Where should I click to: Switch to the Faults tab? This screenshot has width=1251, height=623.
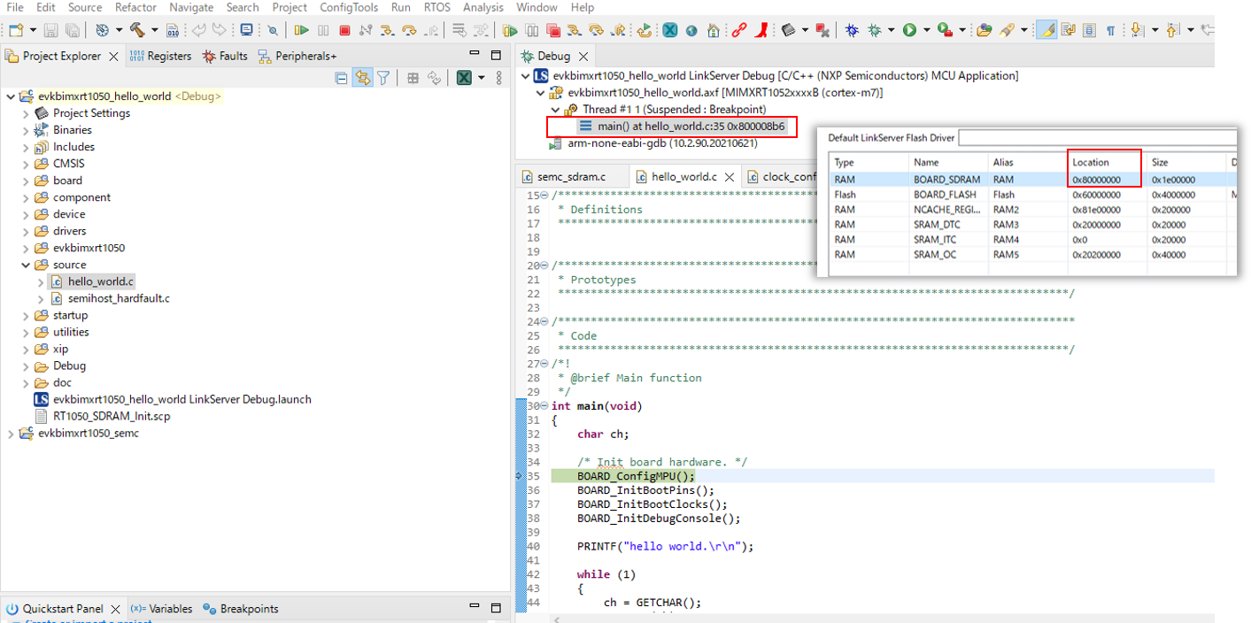coord(225,56)
